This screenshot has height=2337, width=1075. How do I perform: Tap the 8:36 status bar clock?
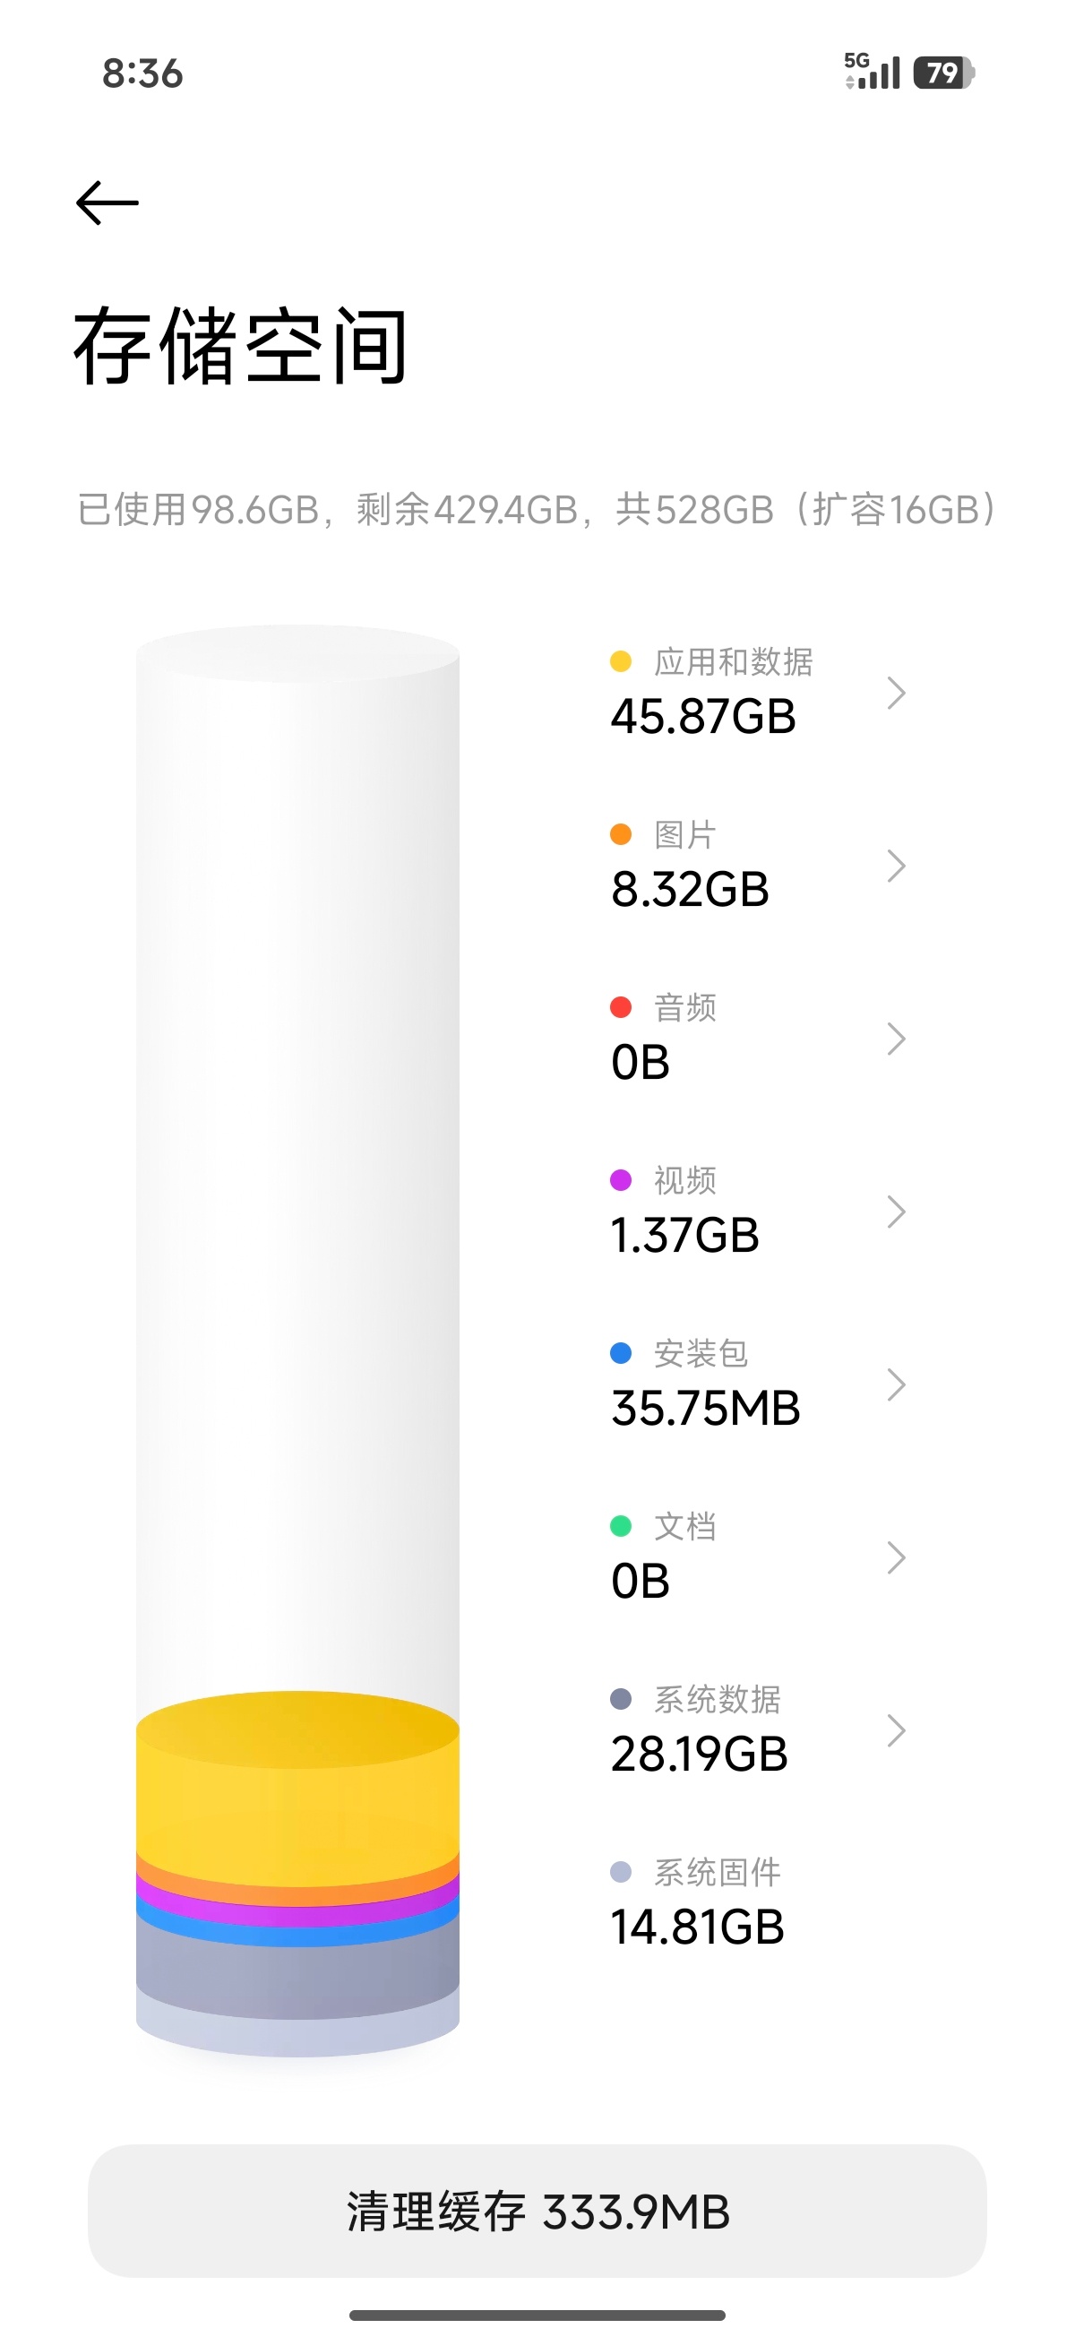(142, 73)
